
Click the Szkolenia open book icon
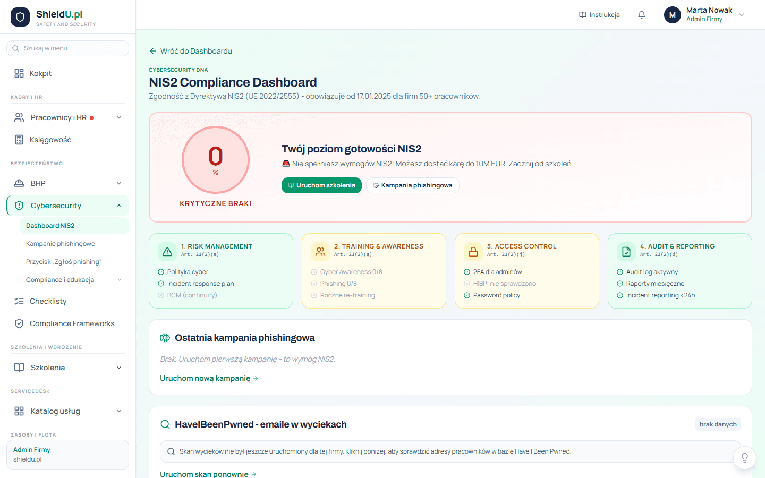click(x=19, y=368)
